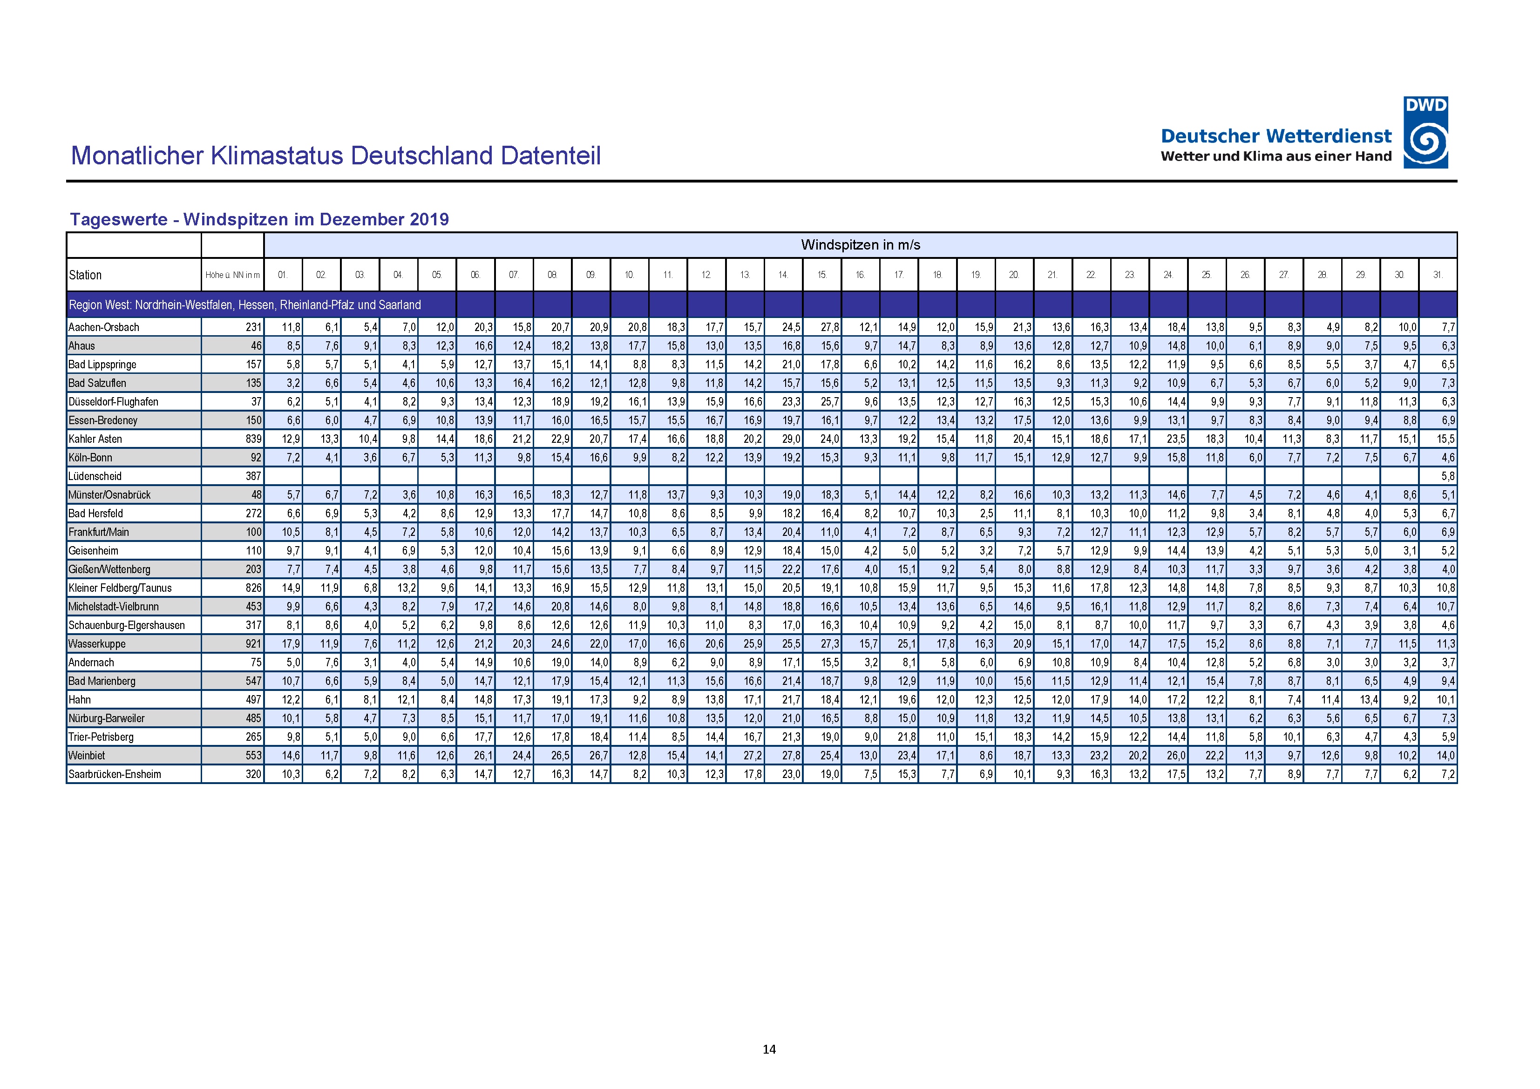Click the 'Bad Hersfeld' station name
The height and width of the screenshot is (1089, 1540).
coord(96,514)
